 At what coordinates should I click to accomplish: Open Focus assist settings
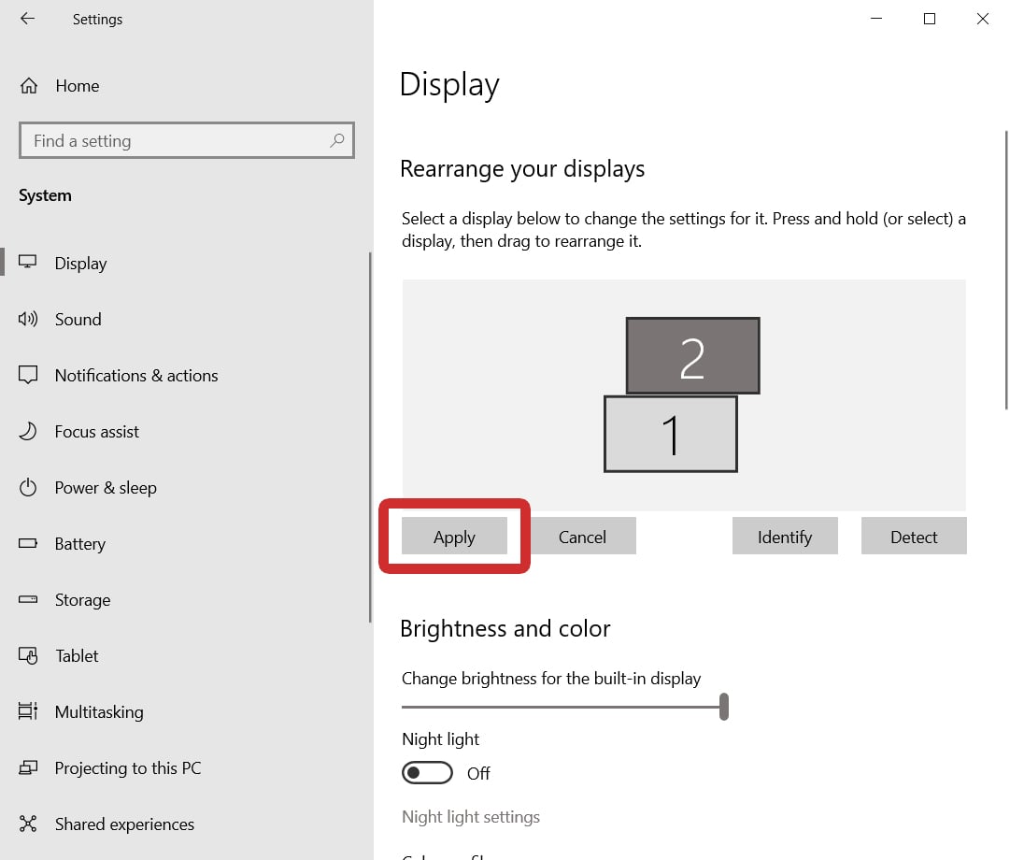(x=29, y=431)
